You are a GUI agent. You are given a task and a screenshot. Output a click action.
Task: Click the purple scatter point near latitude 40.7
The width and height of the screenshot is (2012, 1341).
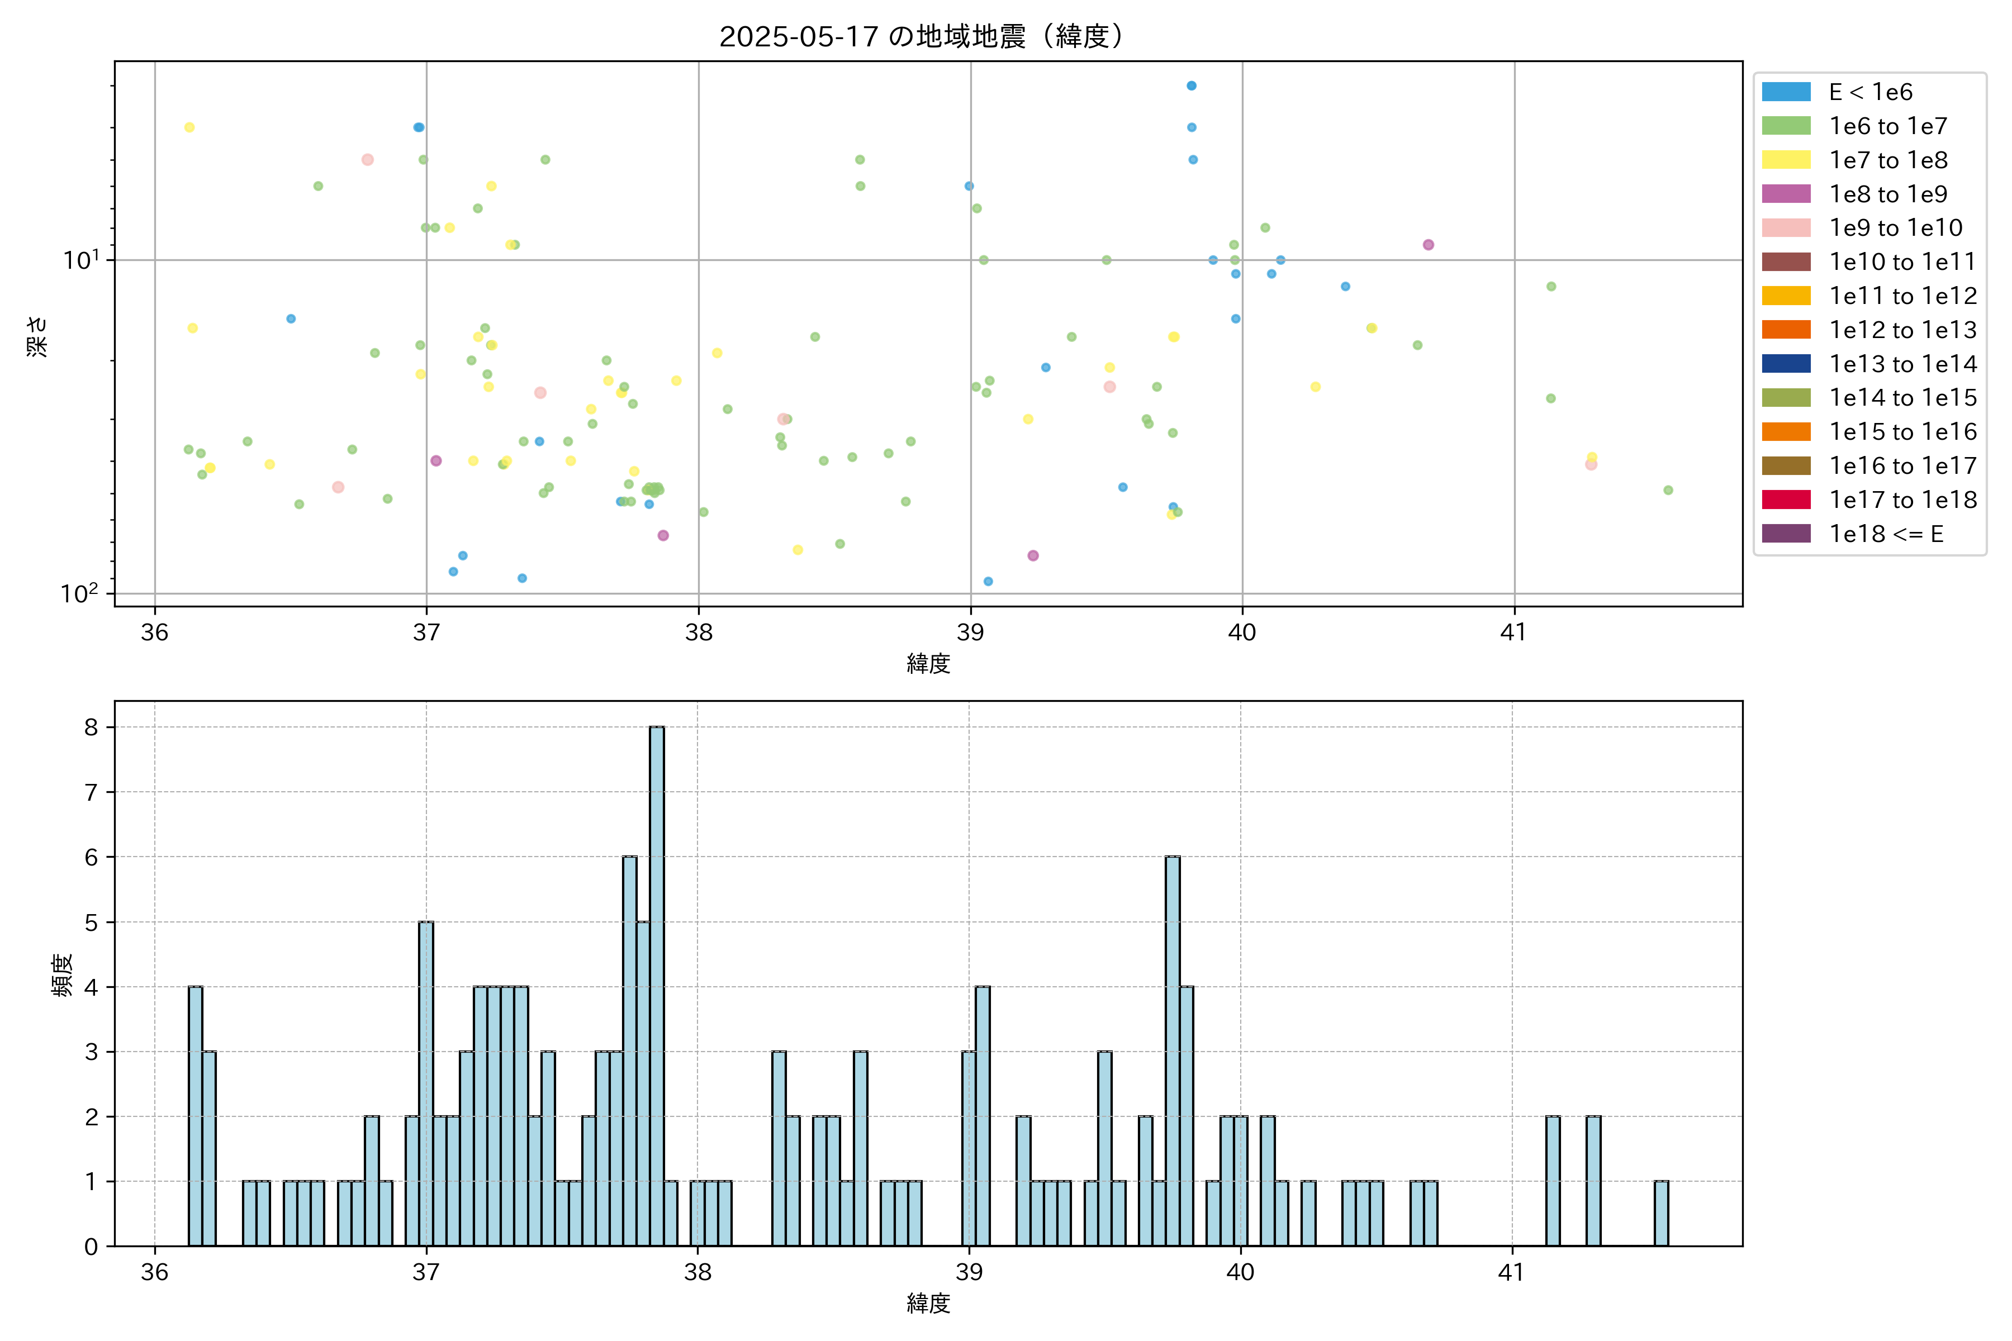click(1428, 245)
